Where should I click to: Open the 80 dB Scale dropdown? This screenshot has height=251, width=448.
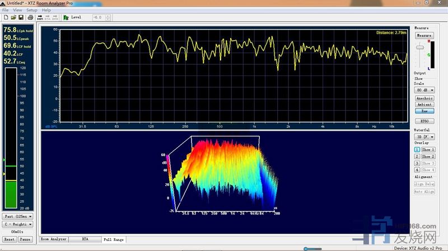coord(424,90)
